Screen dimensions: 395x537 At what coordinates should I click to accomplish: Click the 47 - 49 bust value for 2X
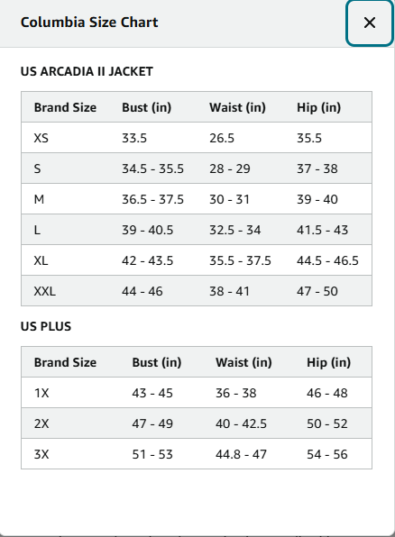pyautogui.click(x=152, y=423)
